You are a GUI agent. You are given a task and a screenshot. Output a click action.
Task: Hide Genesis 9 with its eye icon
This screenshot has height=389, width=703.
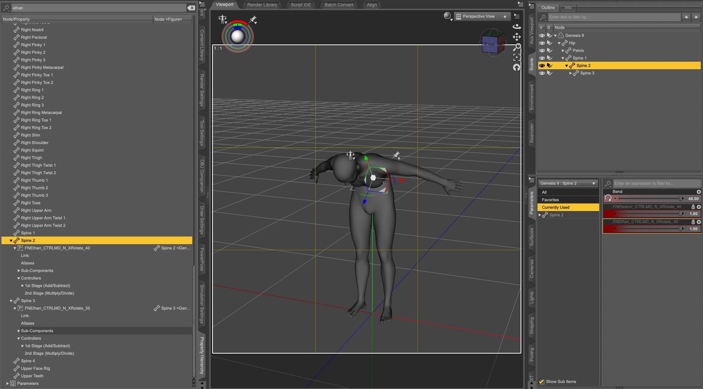542,35
